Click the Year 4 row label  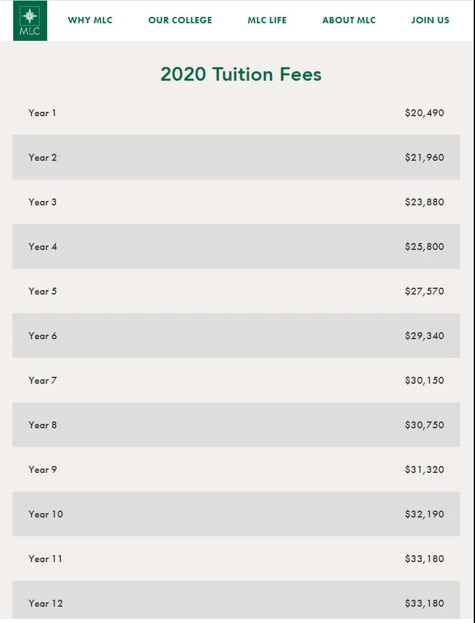tap(43, 247)
